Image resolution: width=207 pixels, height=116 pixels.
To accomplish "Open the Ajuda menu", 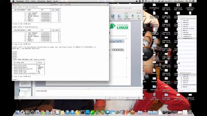I will [x=56, y=1].
